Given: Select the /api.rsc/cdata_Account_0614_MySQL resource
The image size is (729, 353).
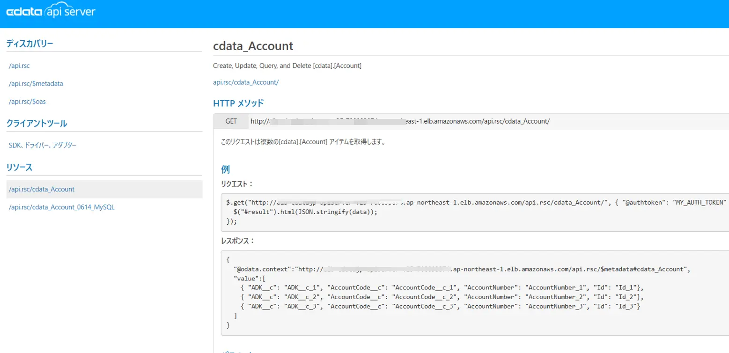Looking at the screenshot, I should point(62,207).
